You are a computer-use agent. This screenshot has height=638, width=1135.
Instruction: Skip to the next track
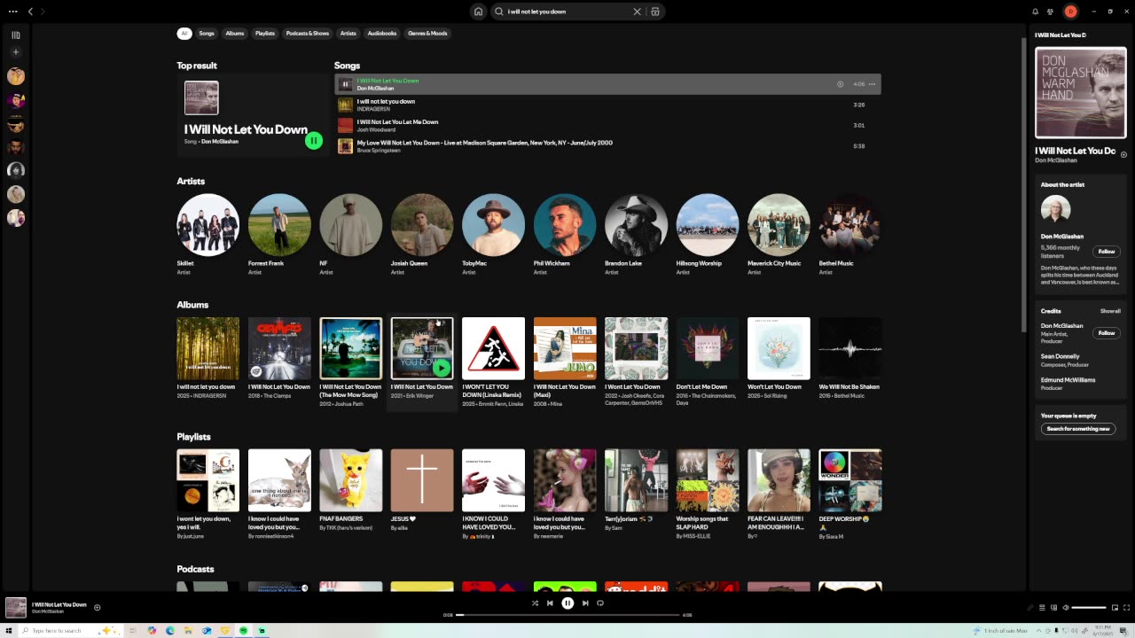pyautogui.click(x=584, y=603)
